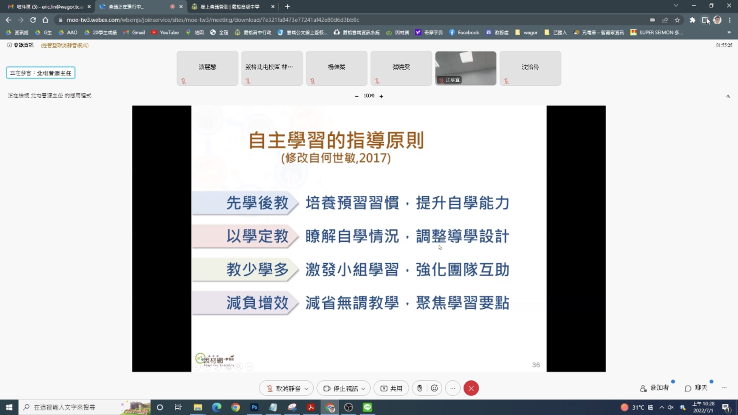Toggle unmute (取消靜音) microphone button

tap(283, 388)
